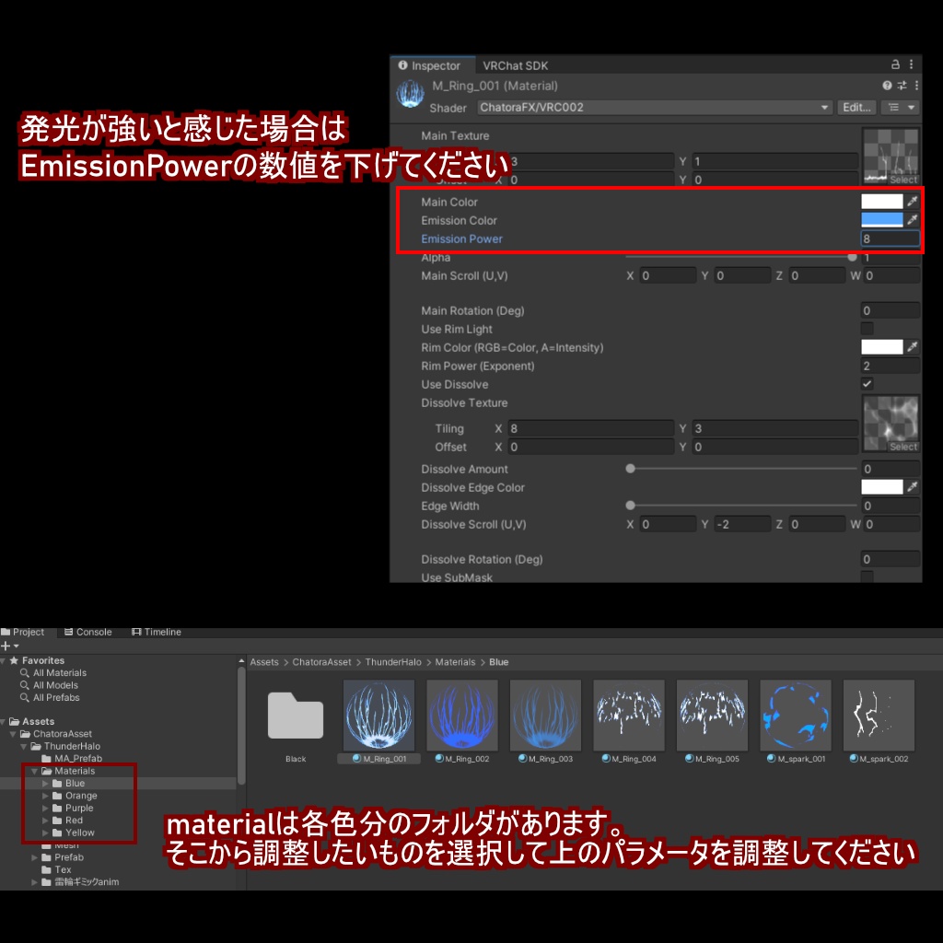Click the All Materials search icon in Favorites
Screen dimensions: 943x943
25,672
